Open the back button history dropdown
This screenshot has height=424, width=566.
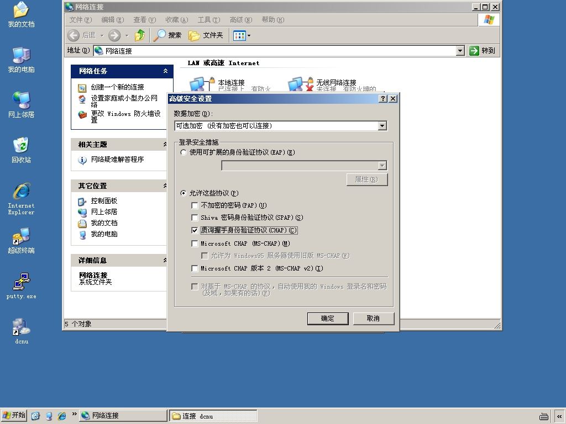click(102, 35)
